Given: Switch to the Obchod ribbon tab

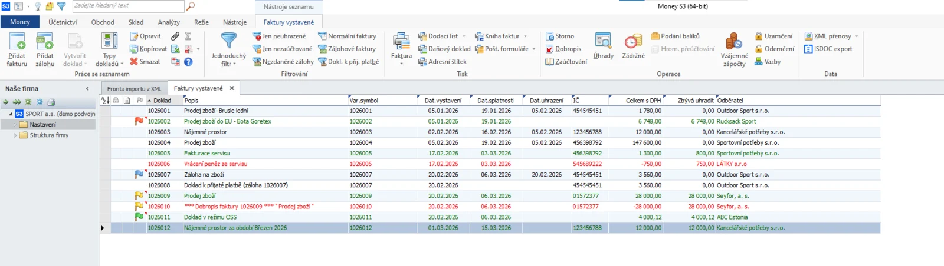Looking at the screenshot, I should (103, 22).
